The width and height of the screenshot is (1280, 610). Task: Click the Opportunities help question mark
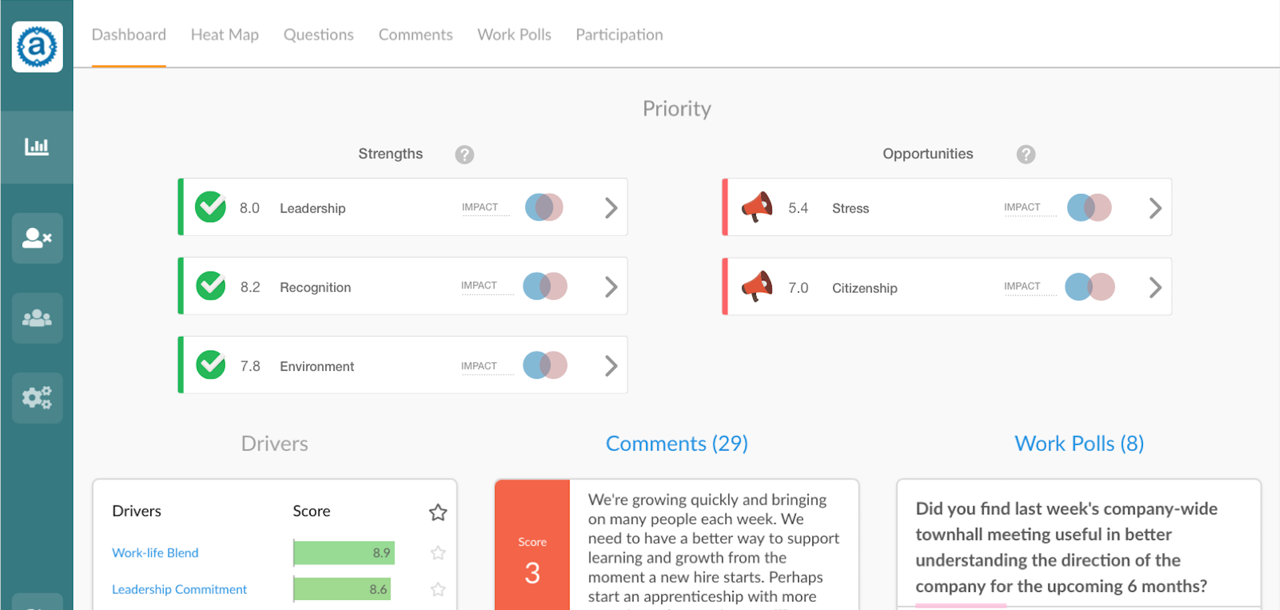pos(1026,155)
